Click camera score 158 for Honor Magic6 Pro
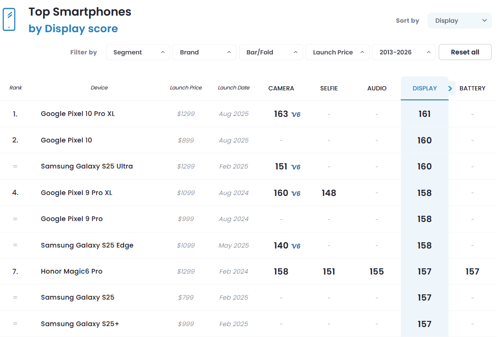 (x=281, y=272)
